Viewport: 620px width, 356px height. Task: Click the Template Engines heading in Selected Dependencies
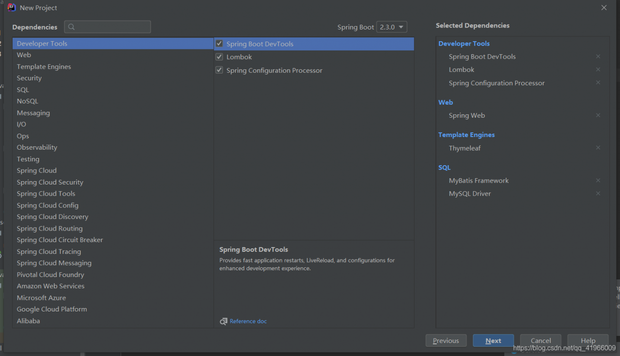(x=466, y=135)
